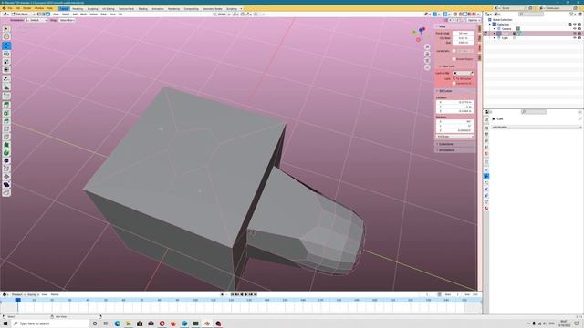Select the Bevel tool
Viewport: 584px width, 328px height.
tap(6, 121)
